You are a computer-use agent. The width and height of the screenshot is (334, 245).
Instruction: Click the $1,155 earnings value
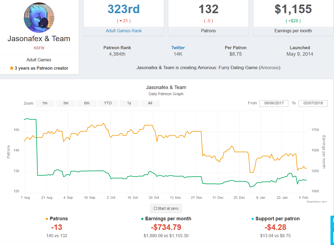point(293,9)
